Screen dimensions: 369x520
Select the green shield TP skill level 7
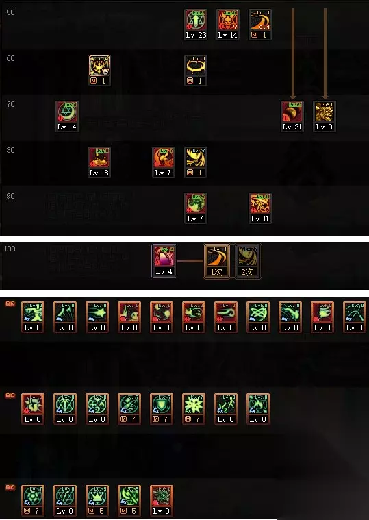pos(162,409)
